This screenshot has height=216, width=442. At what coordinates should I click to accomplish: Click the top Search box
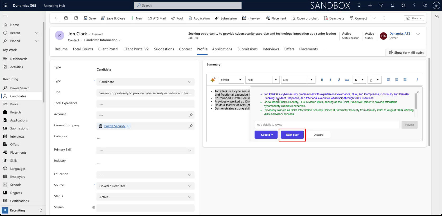[188, 5]
